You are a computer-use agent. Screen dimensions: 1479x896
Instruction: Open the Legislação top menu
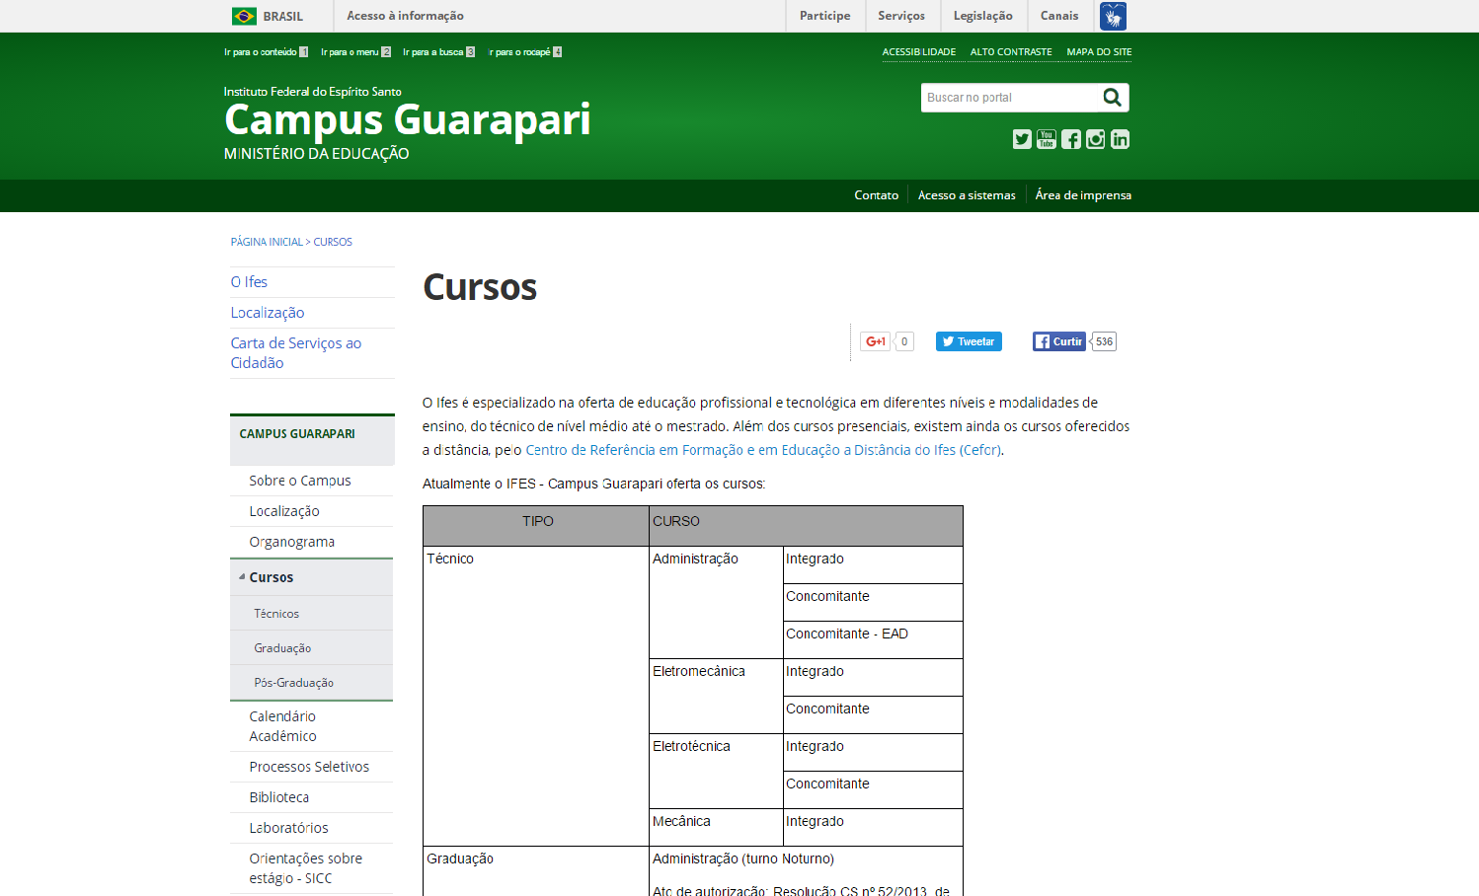click(983, 16)
